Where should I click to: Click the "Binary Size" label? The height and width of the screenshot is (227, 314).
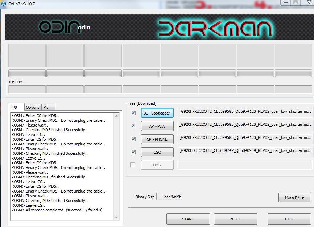[145, 197]
